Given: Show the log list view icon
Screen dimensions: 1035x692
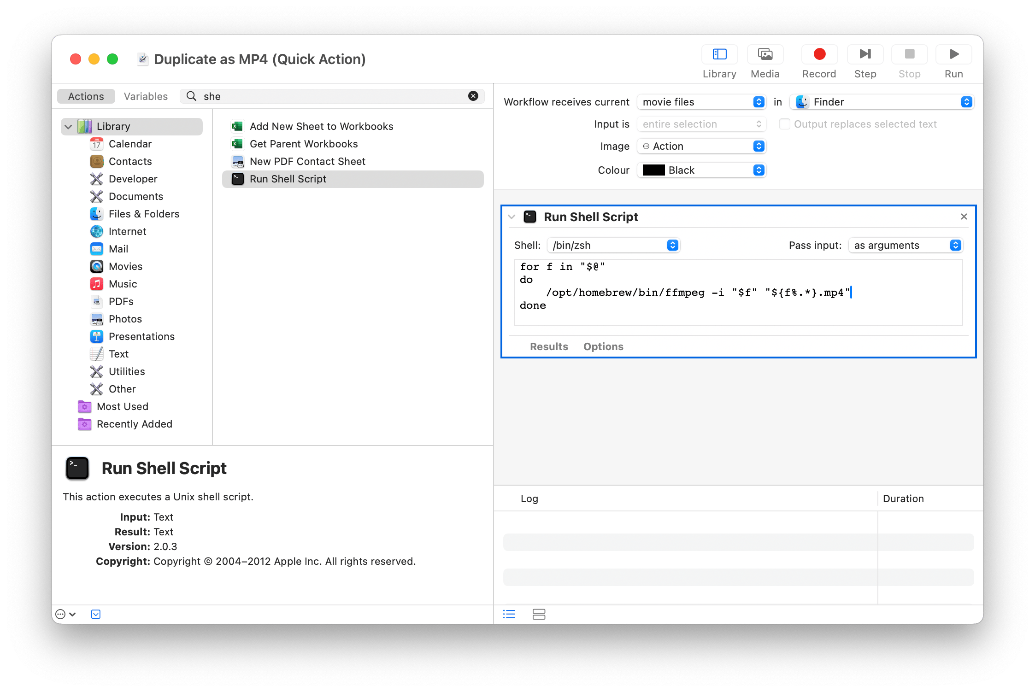Looking at the screenshot, I should [509, 614].
